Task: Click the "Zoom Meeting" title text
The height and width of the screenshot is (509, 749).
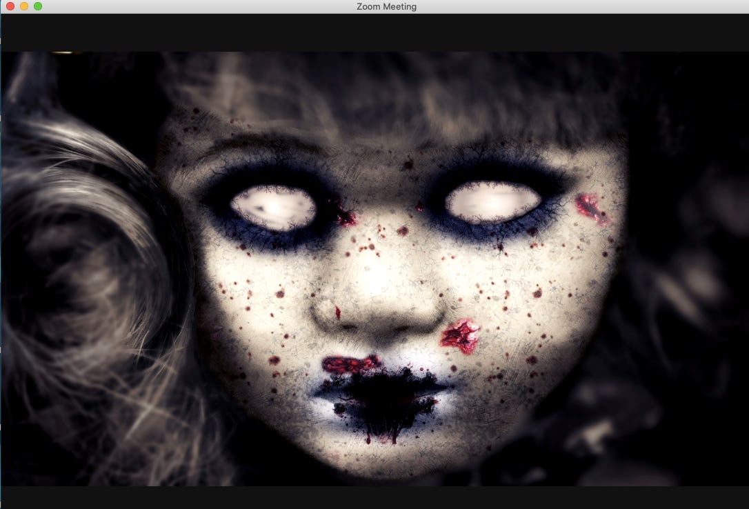Action: click(386, 7)
